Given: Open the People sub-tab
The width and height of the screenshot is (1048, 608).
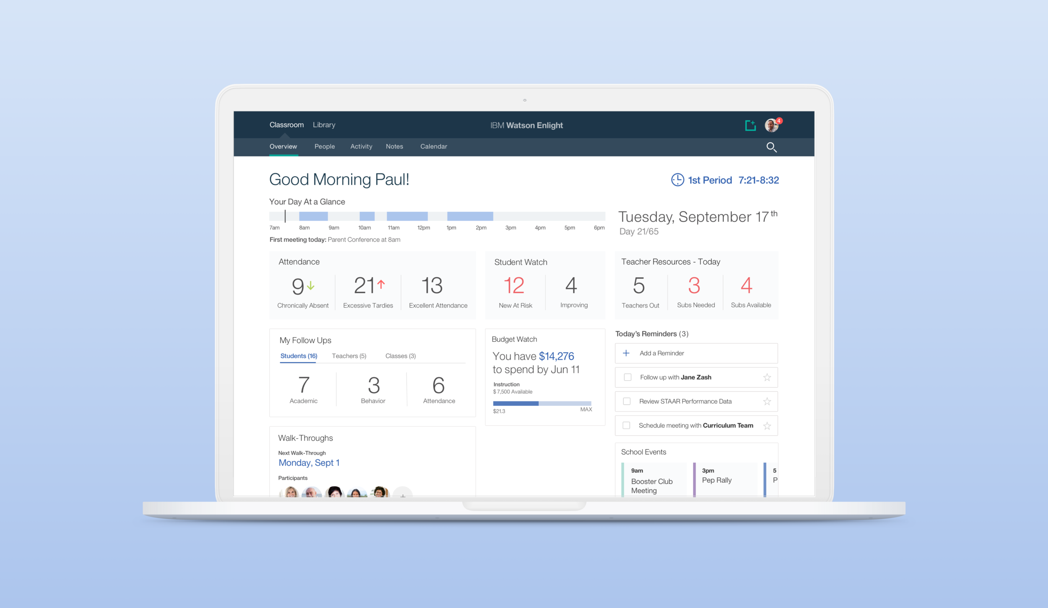Looking at the screenshot, I should point(324,146).
